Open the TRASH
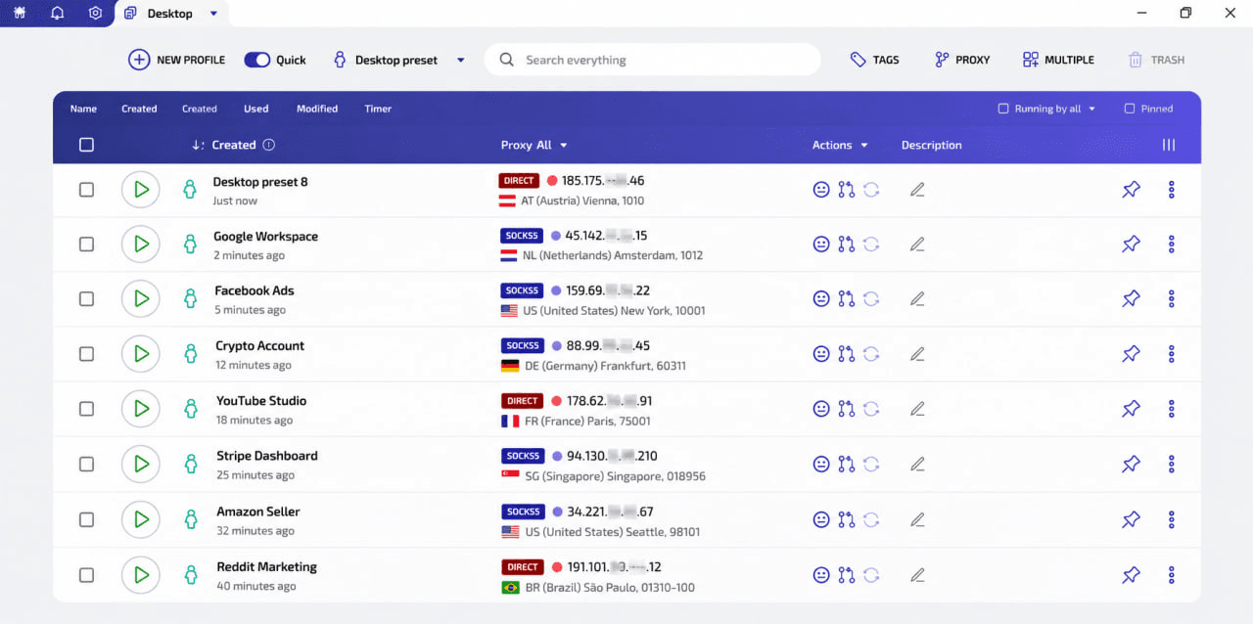 pyautogui.click(x=1156, y=60)
